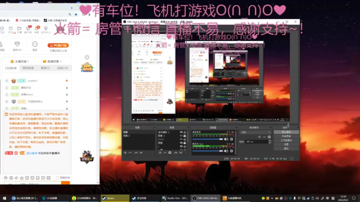Click the 停止推流 button
This screenshot has width=360, height=202.
[286, 132]
